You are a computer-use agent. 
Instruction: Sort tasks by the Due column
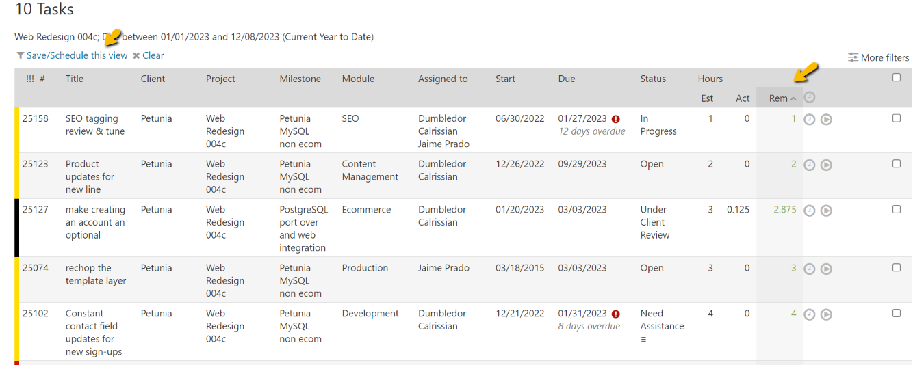point(566,79)
